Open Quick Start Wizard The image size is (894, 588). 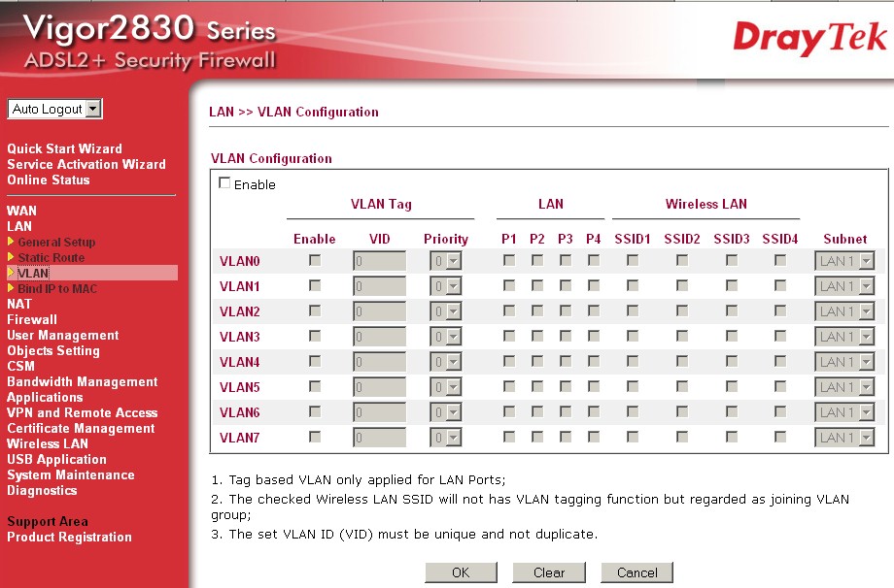[x=64, y=148]
